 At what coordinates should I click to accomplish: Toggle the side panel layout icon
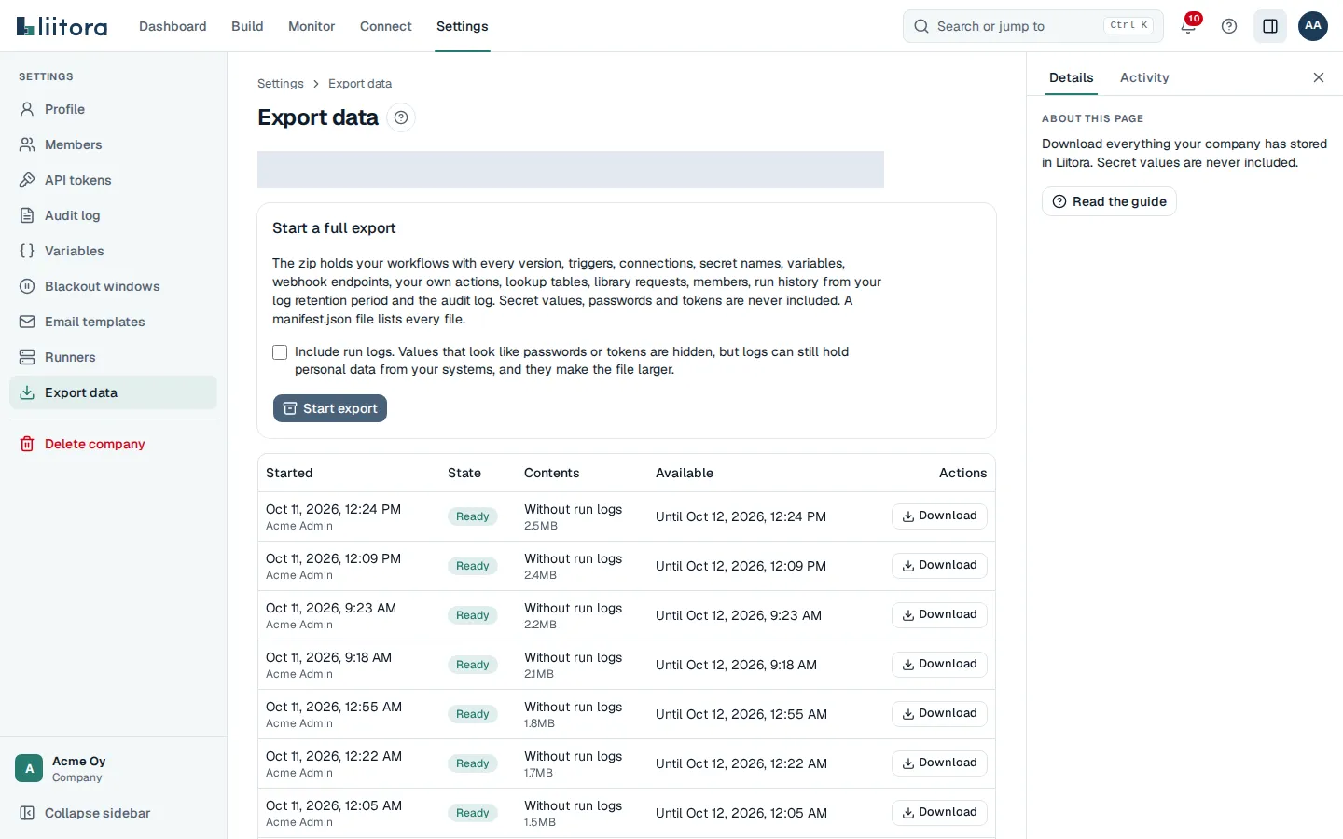1270,26
